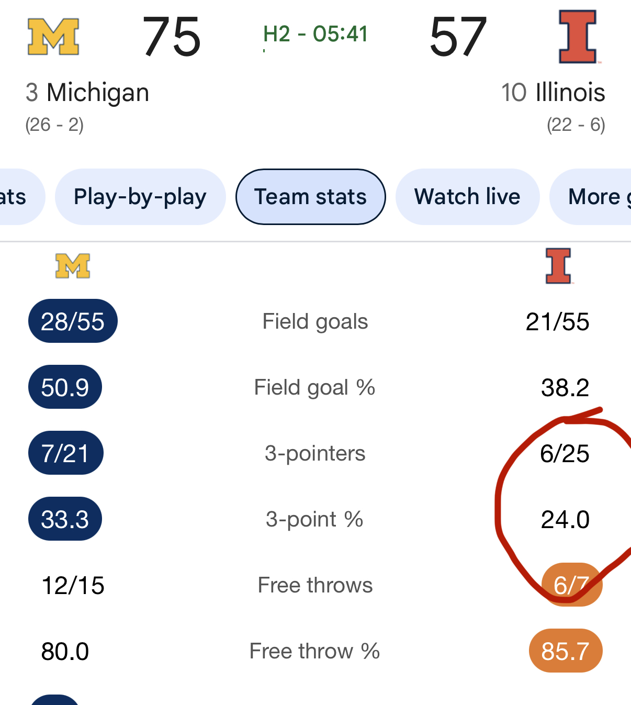Open the 10 Illinois team name link

(x=553, y=93)
